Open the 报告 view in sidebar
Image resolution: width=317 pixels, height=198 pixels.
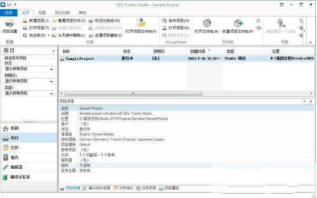coord(29,157)
